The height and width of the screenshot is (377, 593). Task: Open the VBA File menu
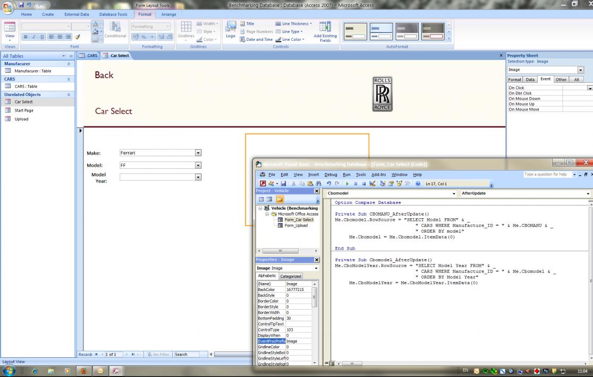point(272,175)
